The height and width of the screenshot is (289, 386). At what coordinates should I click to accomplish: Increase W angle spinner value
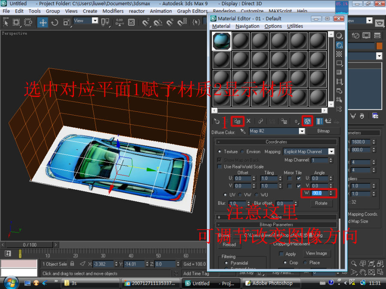(331, 191)
